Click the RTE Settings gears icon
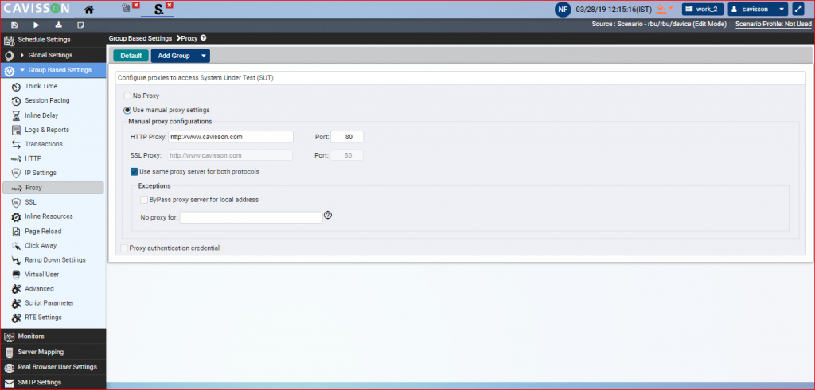 click(16, 318)
